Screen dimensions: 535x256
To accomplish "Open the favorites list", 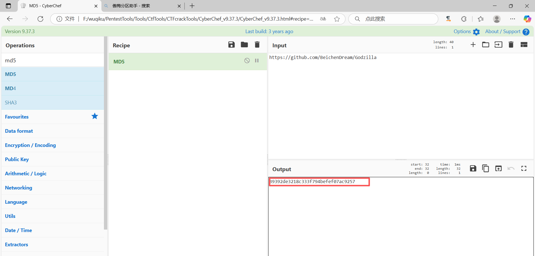I will click(481, 19).
